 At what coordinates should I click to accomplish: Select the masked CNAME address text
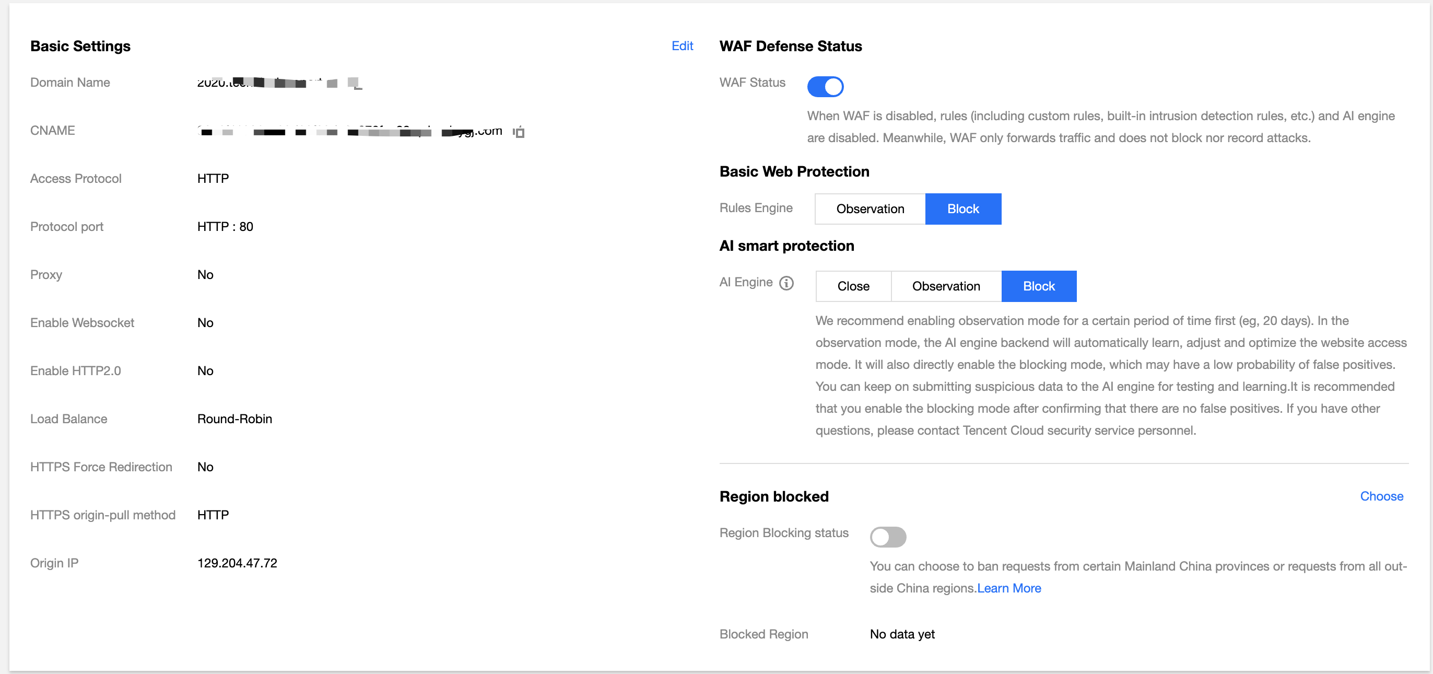click(350, 131)
